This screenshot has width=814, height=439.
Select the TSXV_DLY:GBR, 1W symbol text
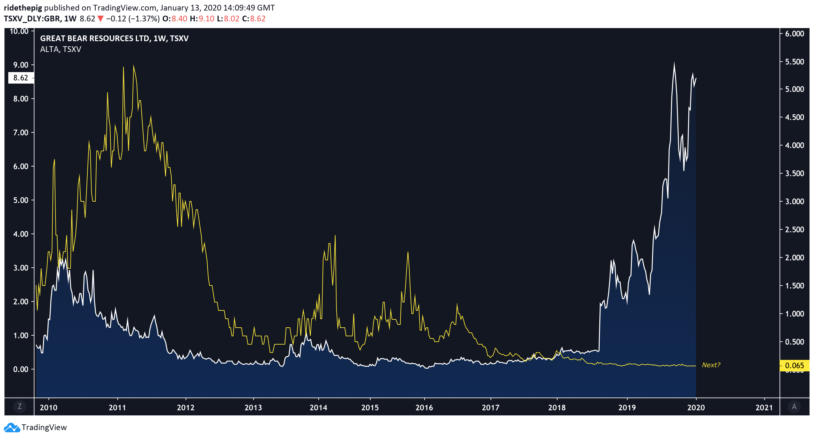pyautogui.click(x=40, y=19)
